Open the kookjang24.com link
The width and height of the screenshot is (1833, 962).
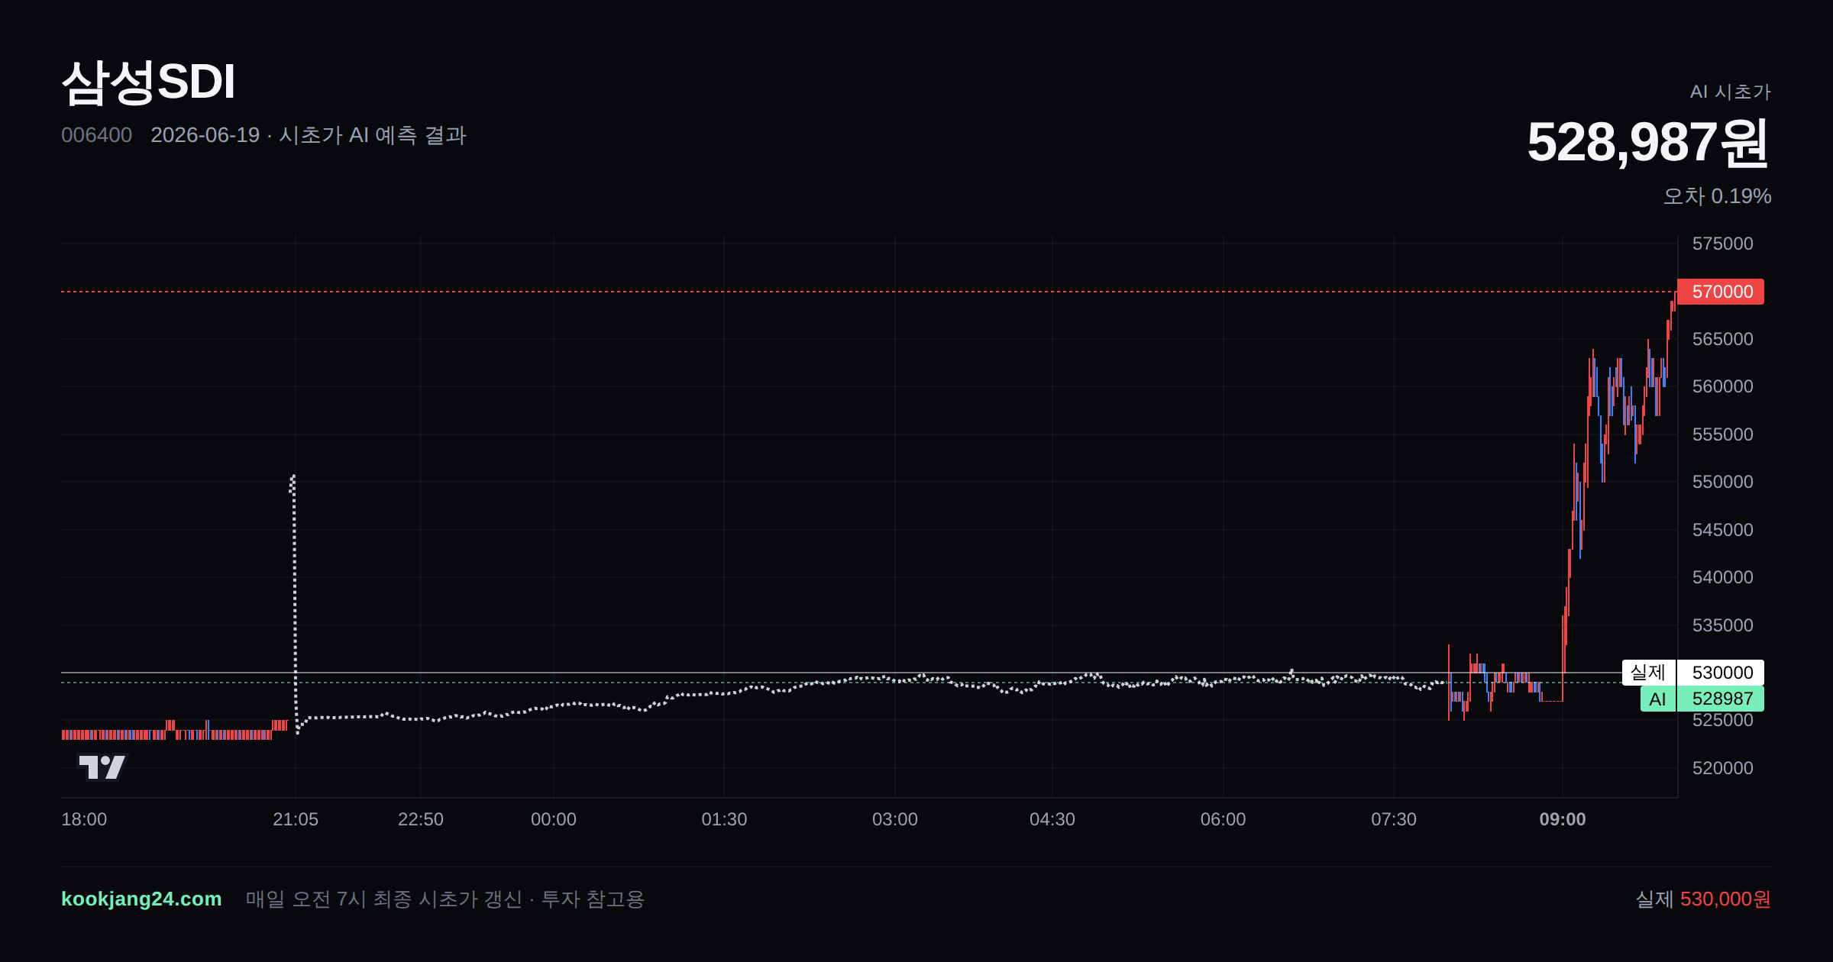coord(141,899)
